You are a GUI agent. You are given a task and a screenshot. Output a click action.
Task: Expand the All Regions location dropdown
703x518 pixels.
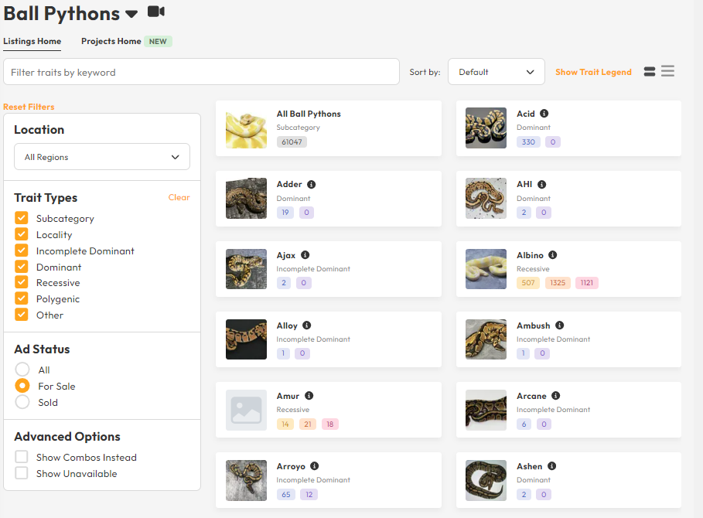coord(102,157)
